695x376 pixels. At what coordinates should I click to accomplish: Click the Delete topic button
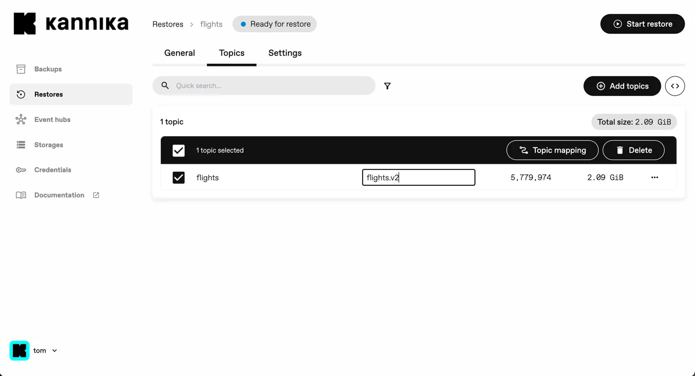(x=633, y=150)
